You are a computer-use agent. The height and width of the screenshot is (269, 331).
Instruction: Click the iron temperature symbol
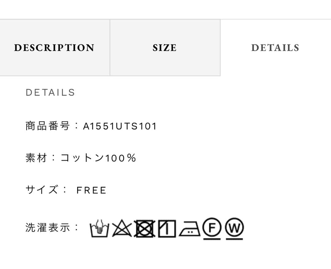(190, 229)
